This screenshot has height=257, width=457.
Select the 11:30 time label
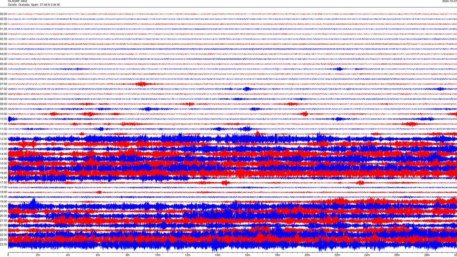(x=3, y=129)
